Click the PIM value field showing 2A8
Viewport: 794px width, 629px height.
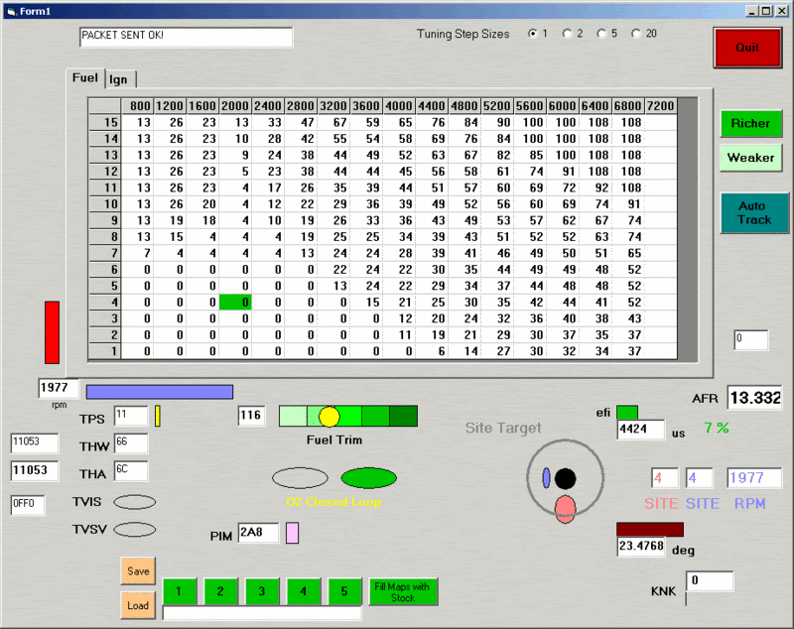click(258, 533)
